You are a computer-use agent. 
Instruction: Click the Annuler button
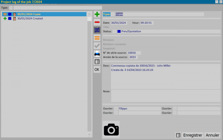coord(213,135)
